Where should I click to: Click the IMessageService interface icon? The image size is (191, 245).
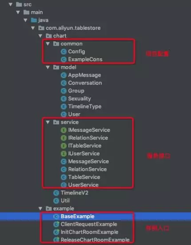pos(64,130)
